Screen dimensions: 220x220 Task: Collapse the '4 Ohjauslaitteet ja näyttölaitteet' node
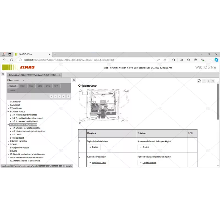pos(8,125)
